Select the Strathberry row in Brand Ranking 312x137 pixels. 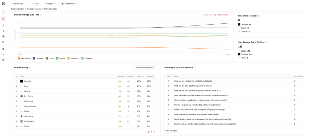coord(85,101)
